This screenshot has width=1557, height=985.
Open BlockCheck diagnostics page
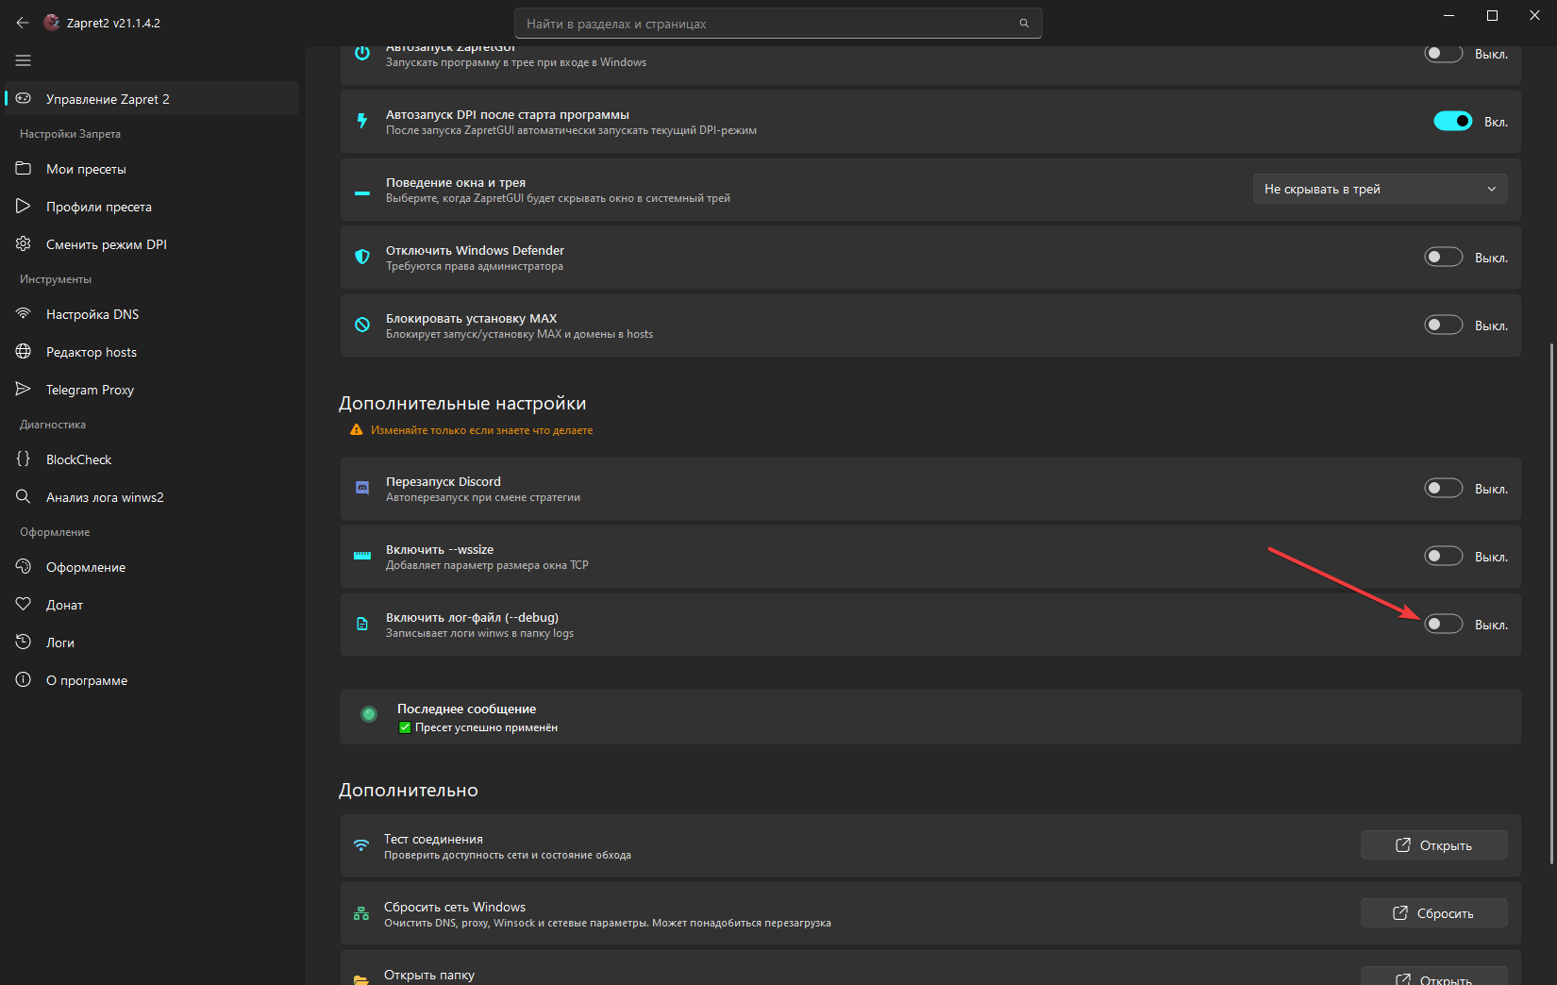[x=152, y=459]
